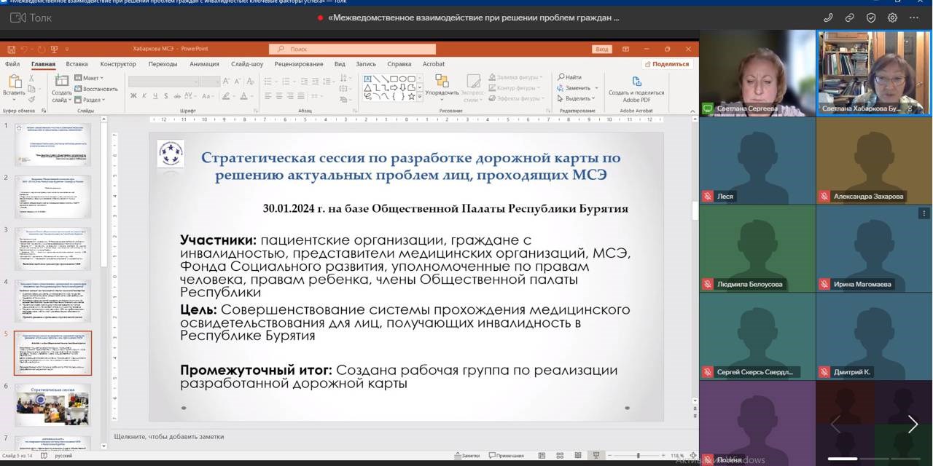Click the Save icon in PowerPoint title bar

point(11,49)
